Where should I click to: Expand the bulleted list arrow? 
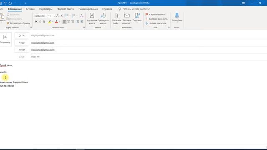pyautogui.click(x=70, y=16)
